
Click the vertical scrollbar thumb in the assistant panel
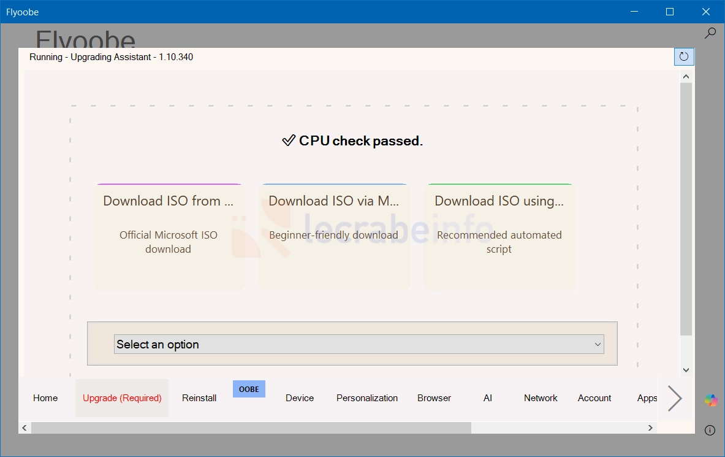pos(686,209)
